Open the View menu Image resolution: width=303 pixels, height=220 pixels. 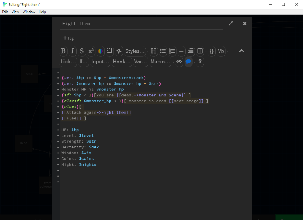coord(15,12)
